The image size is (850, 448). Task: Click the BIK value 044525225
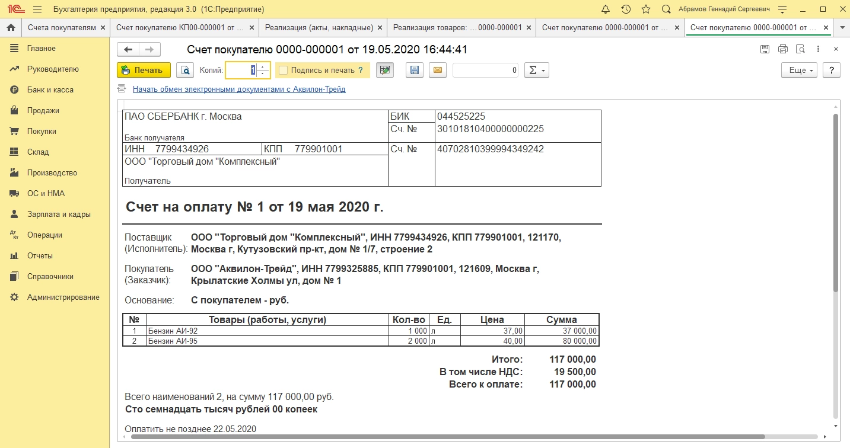(x=461, y=117)
